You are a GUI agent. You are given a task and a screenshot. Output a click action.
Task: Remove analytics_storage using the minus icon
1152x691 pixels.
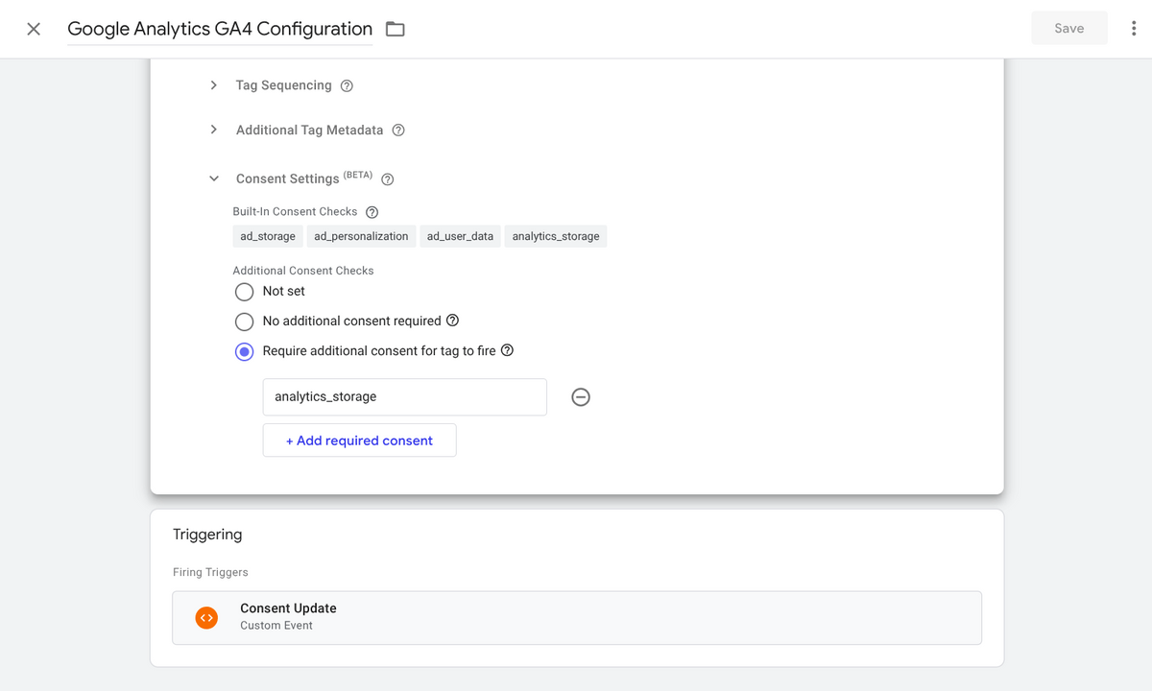click(x=580, y=396)
